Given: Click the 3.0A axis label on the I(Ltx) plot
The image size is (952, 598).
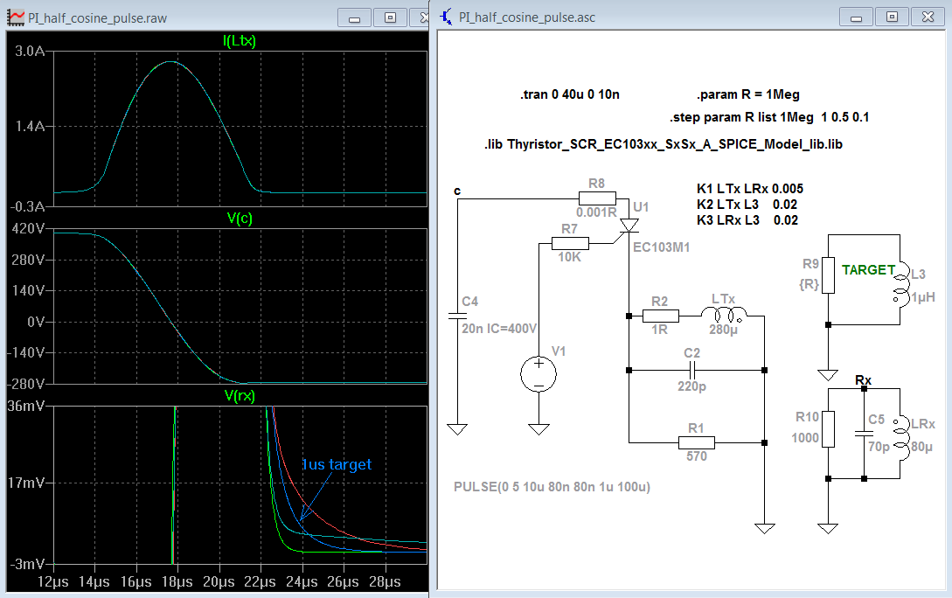Looking at the screenshot, I should [x=30, y=51].
